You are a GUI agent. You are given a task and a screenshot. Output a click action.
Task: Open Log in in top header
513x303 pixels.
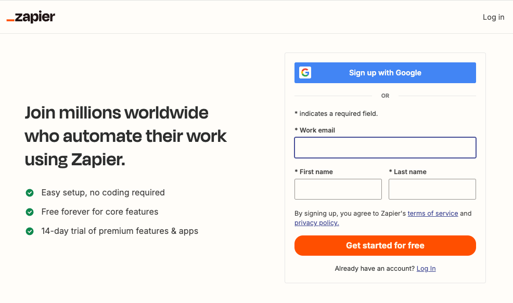pyautogui.click(x=493, y=17)
